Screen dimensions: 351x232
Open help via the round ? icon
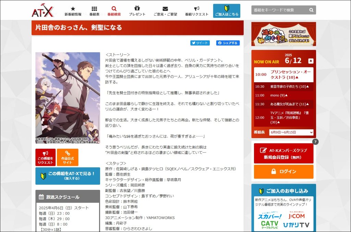(x=315, y=142)
